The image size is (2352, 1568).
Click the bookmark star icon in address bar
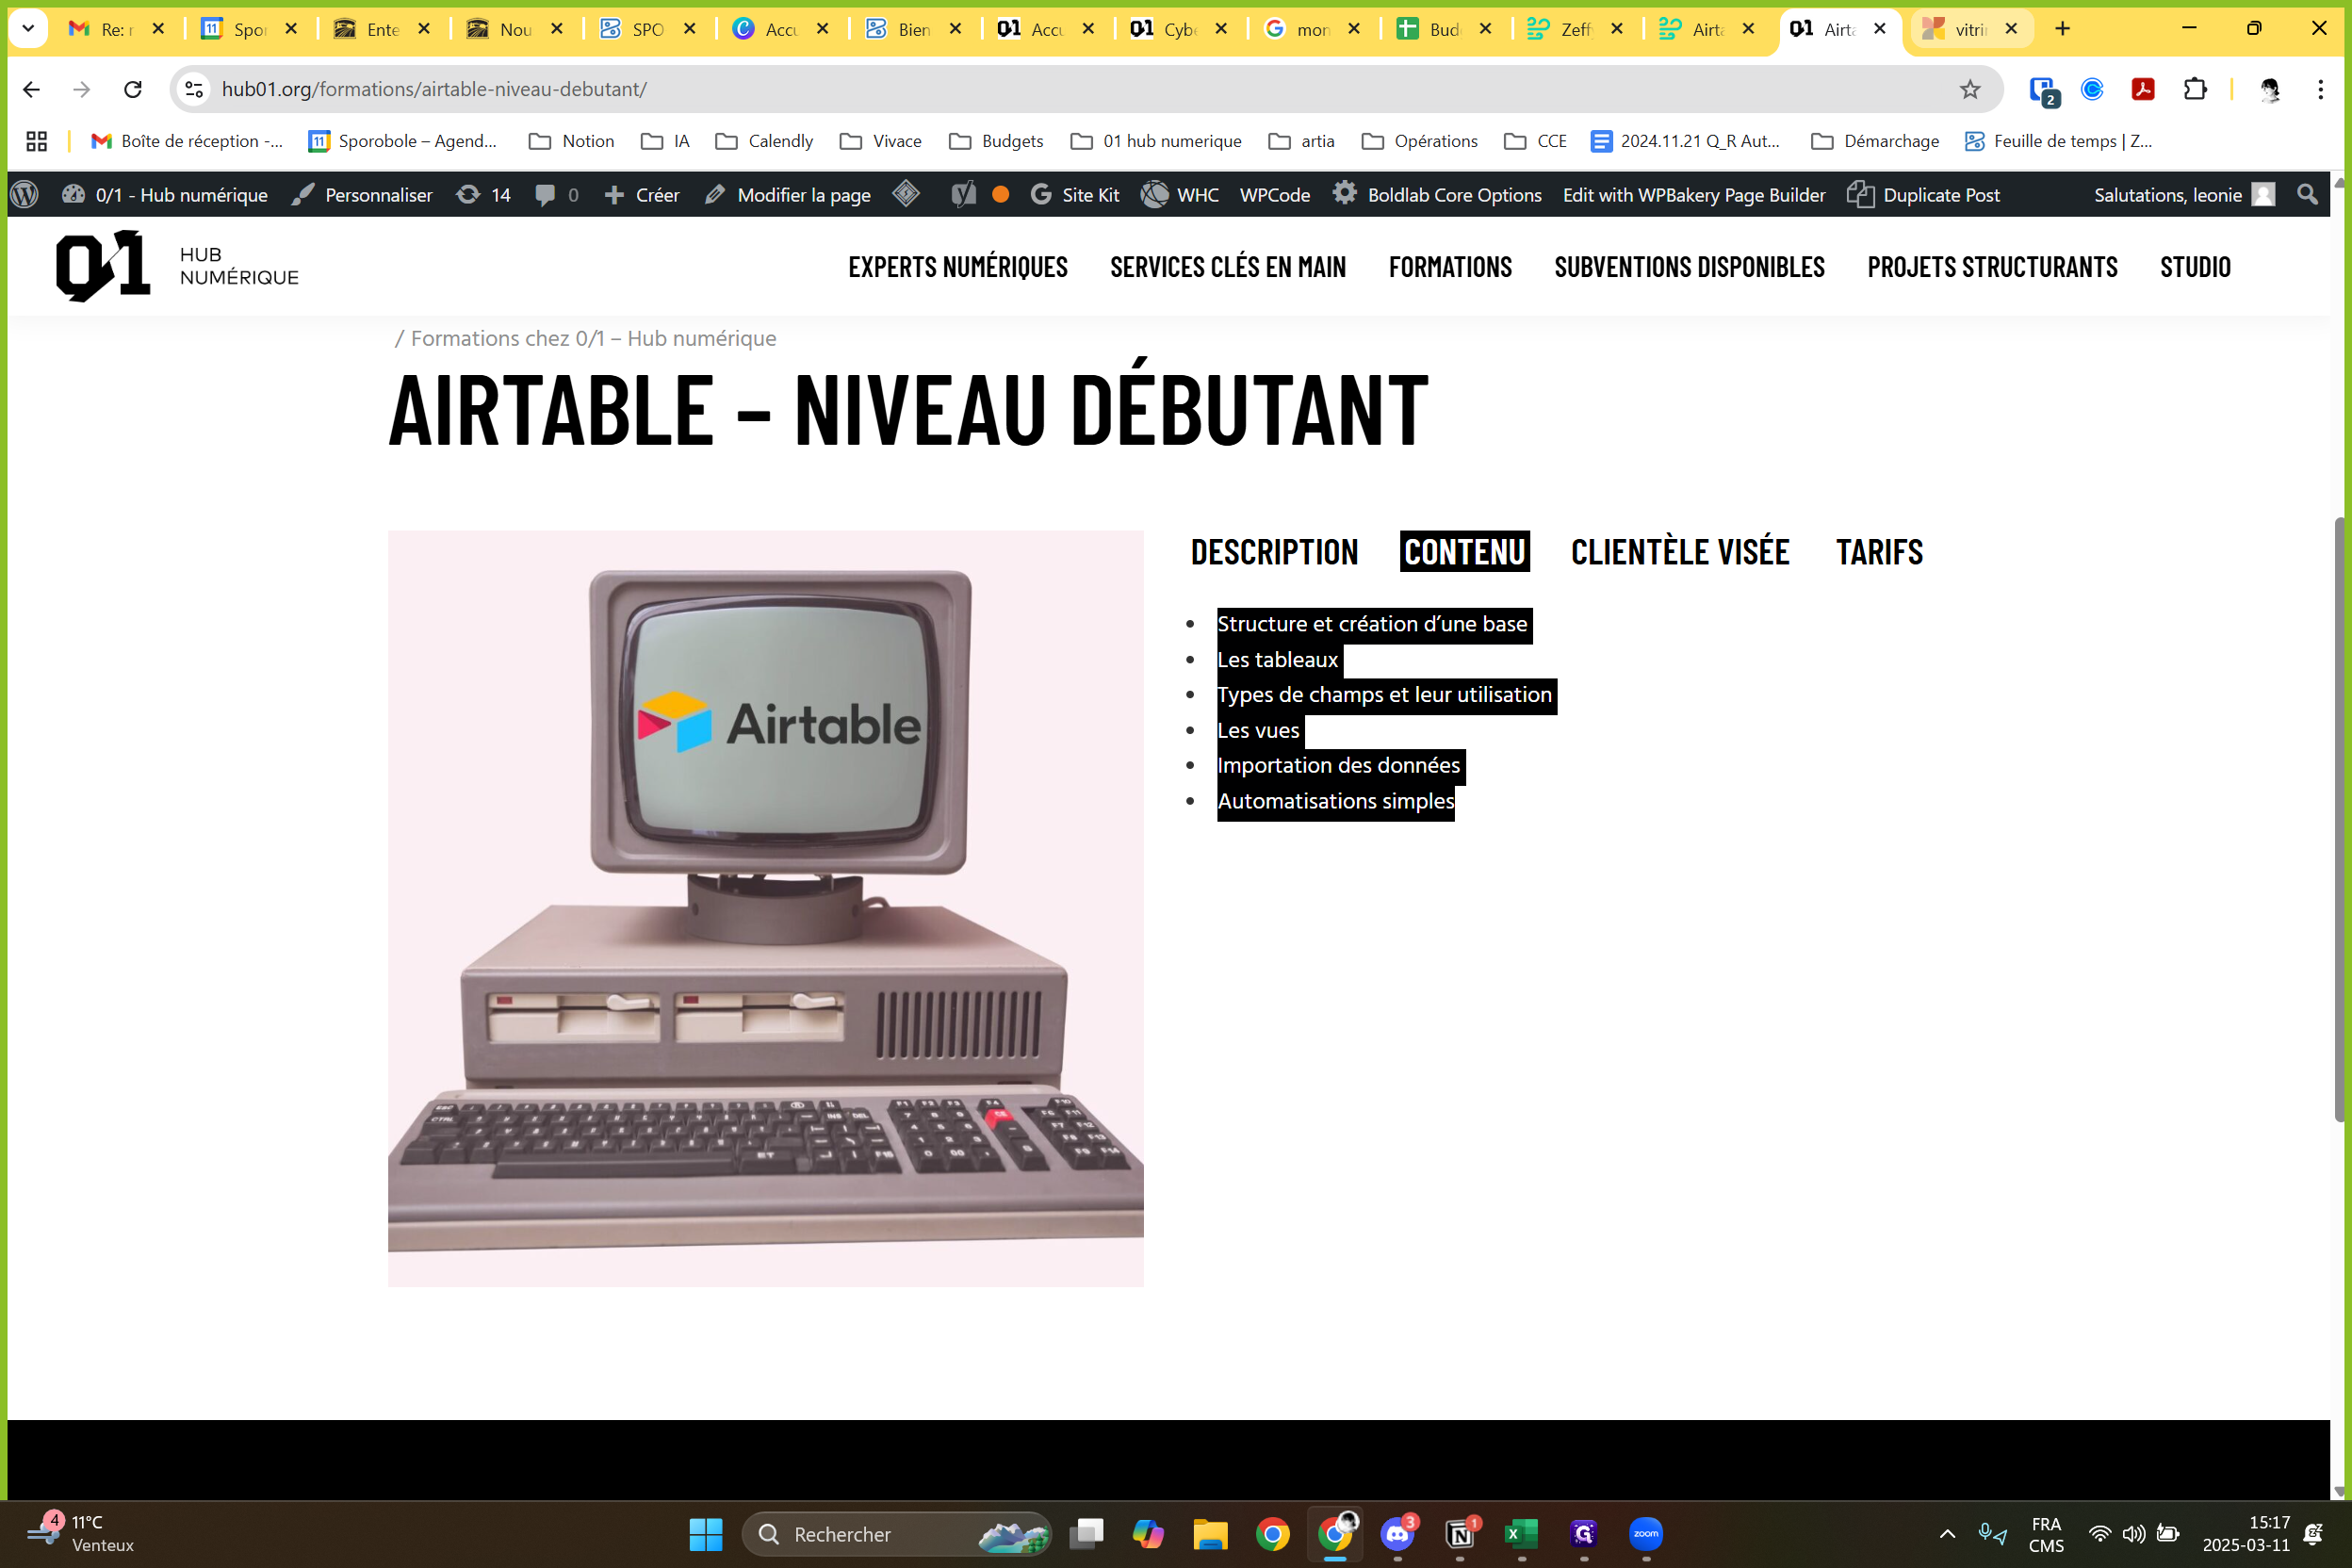[1969, 89]
